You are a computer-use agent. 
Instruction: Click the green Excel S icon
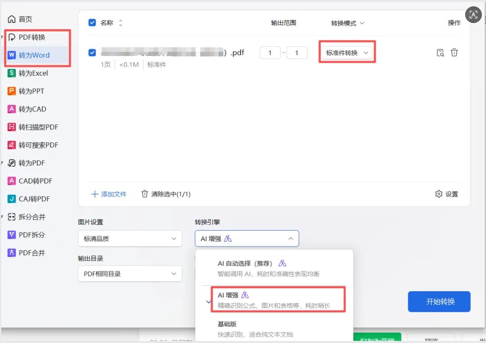pos(11,73)
